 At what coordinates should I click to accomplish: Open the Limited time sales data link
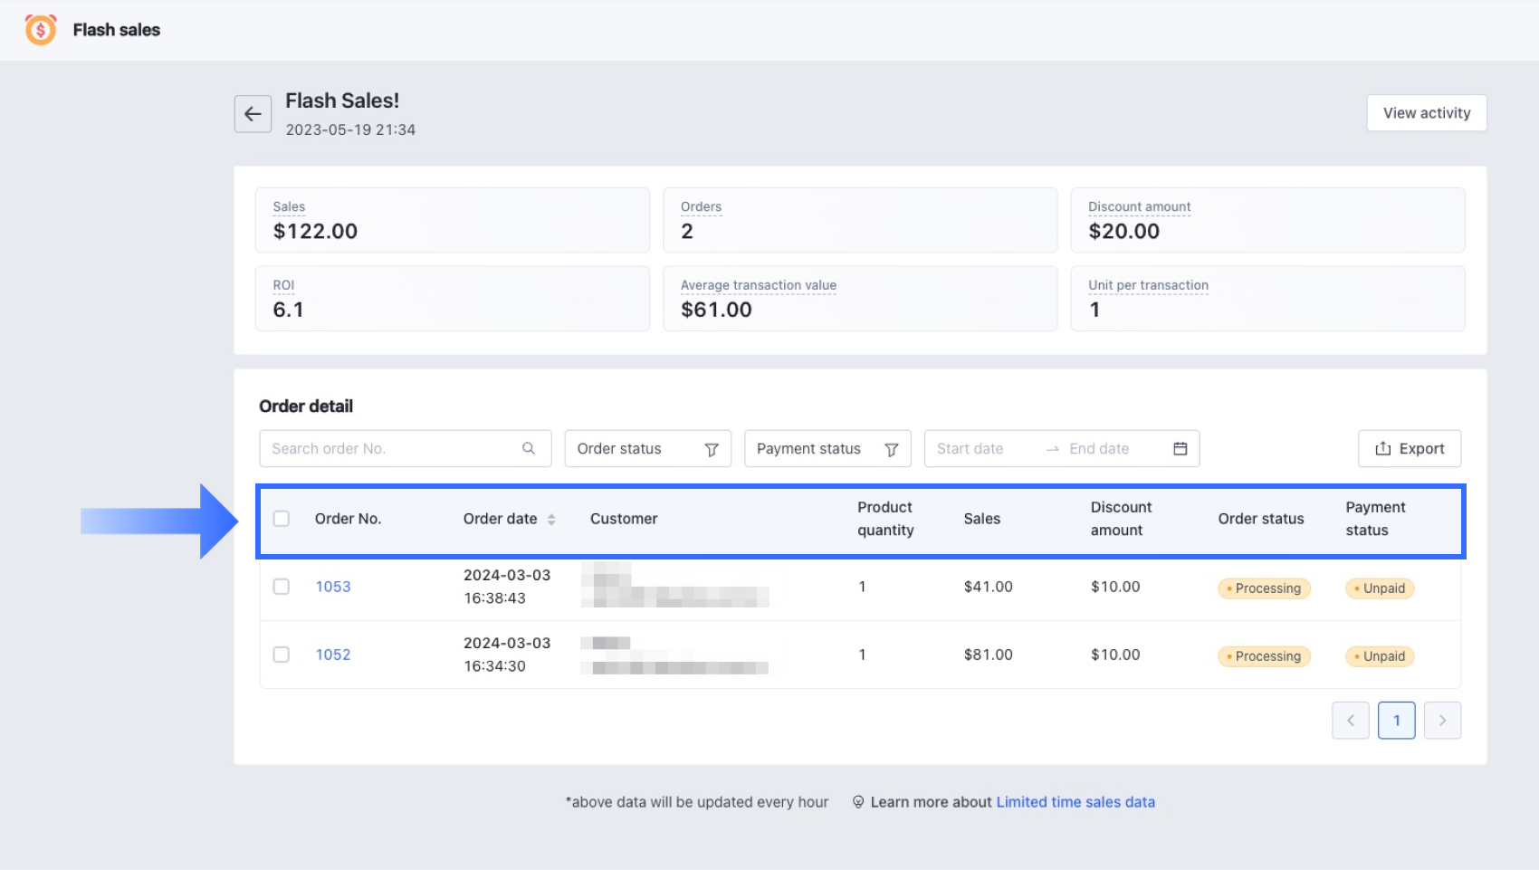coord(1075,802)
